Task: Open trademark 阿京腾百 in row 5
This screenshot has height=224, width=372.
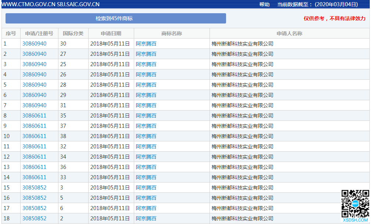Action: tap(146, 85)
